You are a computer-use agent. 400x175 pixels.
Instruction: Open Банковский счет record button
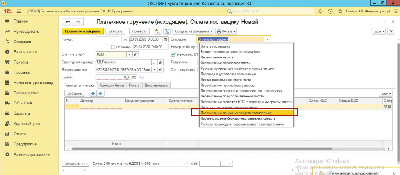(161, 70)
